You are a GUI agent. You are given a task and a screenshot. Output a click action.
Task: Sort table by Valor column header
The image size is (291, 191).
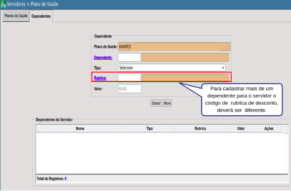pos(241,128)
